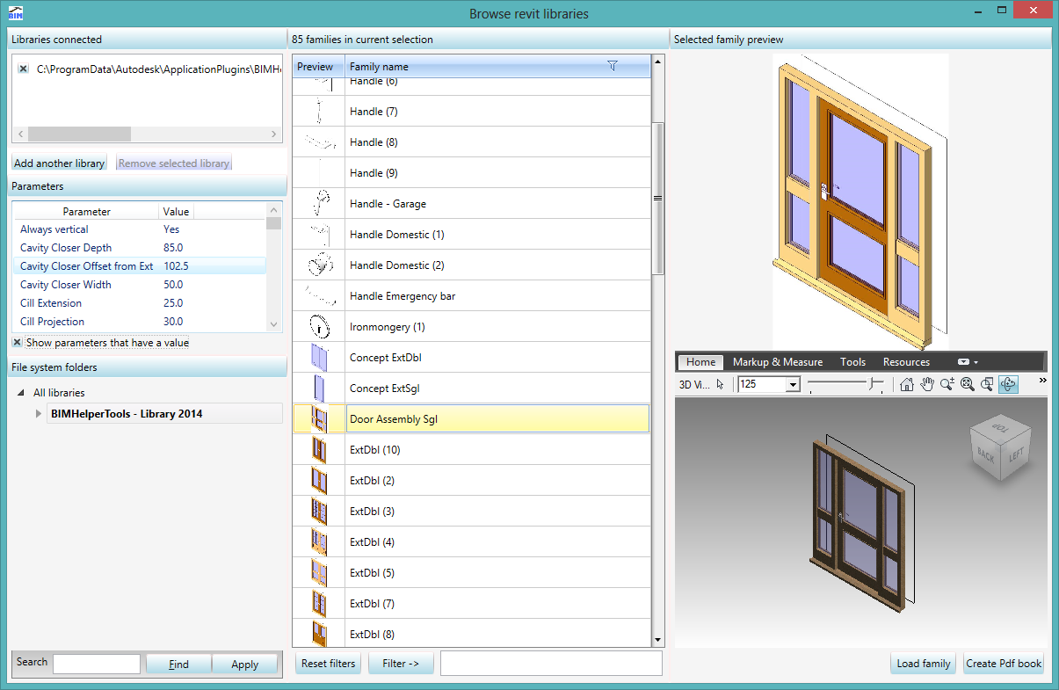The image size is (1059, 690).
Task: Expand the BIMHelperTools - Library 2014 node
Action: [38, 412]
